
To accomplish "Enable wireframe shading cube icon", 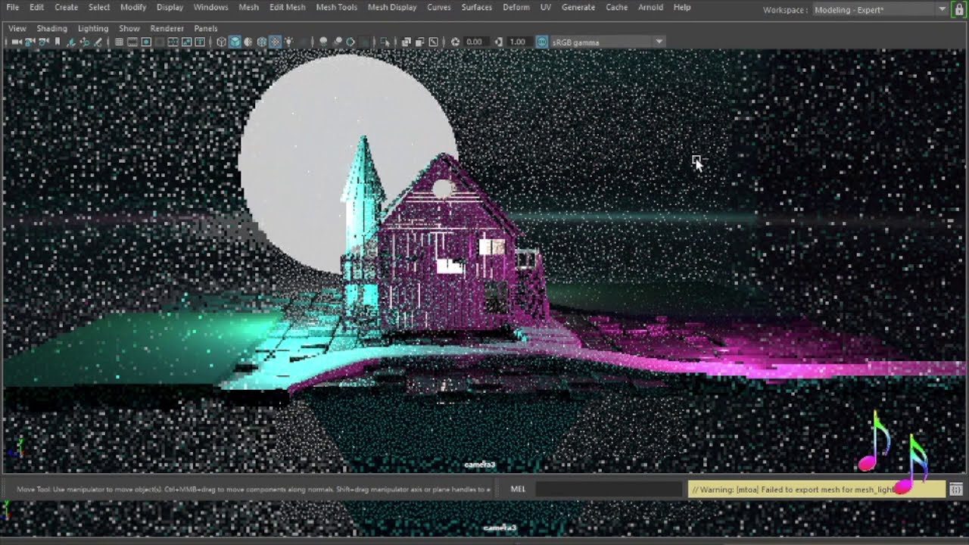I will click(221, 42).
